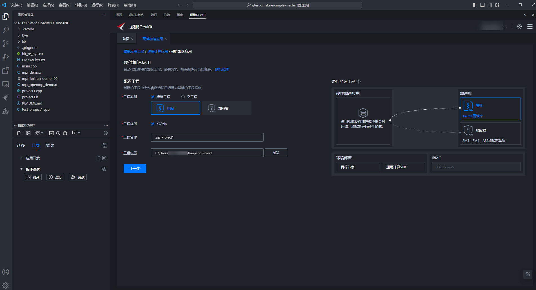Open the 文件(F) menu
The height and width of the screenshot is (290, 536).
point(16,5)
